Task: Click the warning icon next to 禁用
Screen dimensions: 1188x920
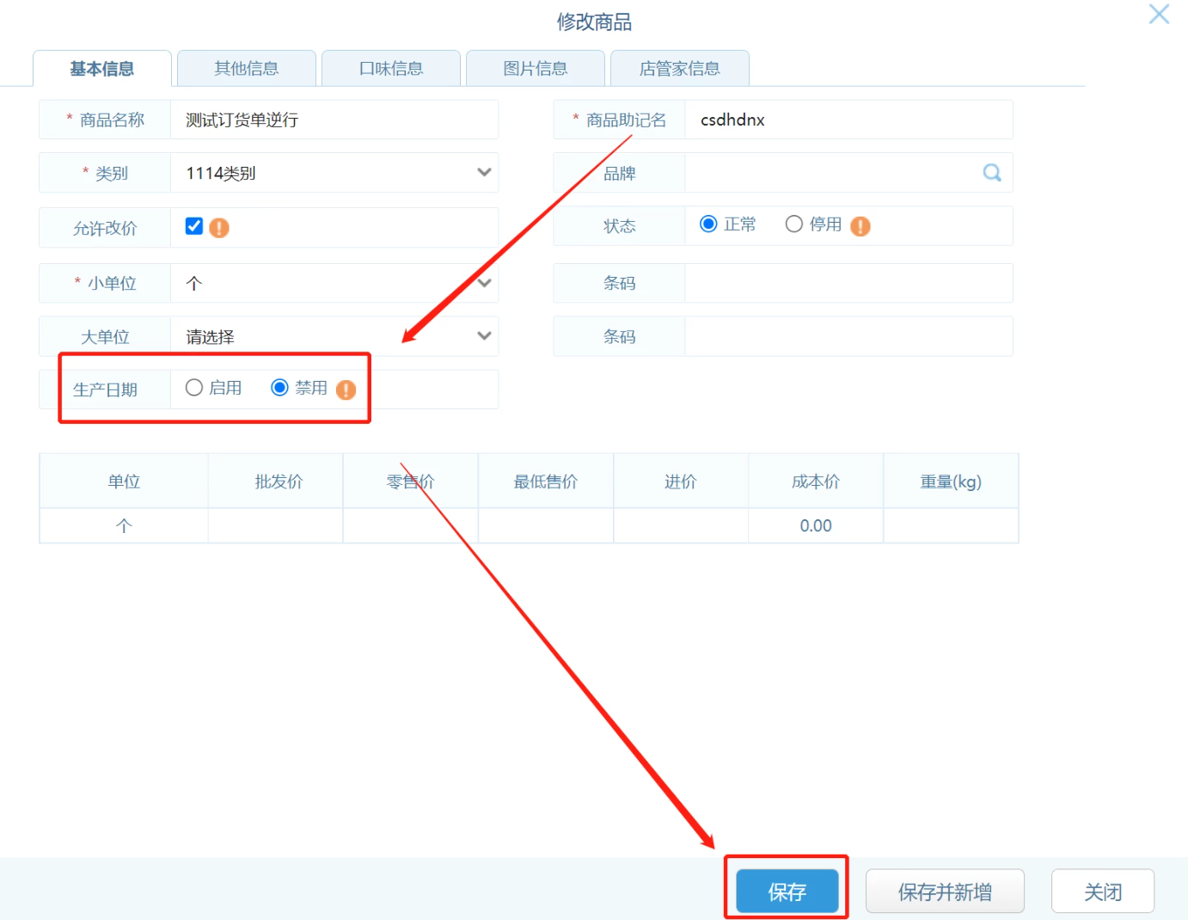Action: 346,390
